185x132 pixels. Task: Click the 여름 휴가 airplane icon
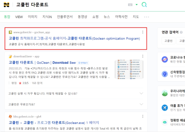[165, 108]
